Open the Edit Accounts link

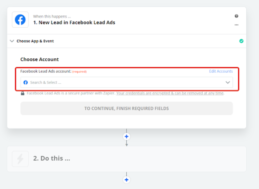221,71
